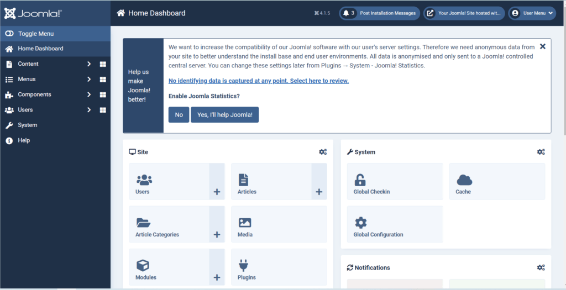This screenshot has height=290, width=566.
Task: Toggle the sidebar menu
Action: click(55, 34)
